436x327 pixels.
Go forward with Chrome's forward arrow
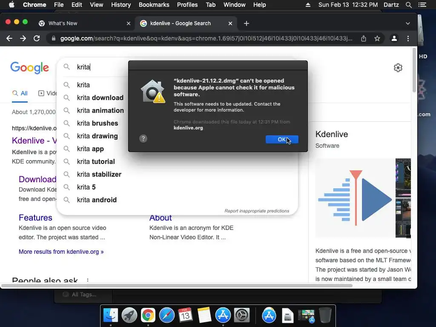pos(23,38)
